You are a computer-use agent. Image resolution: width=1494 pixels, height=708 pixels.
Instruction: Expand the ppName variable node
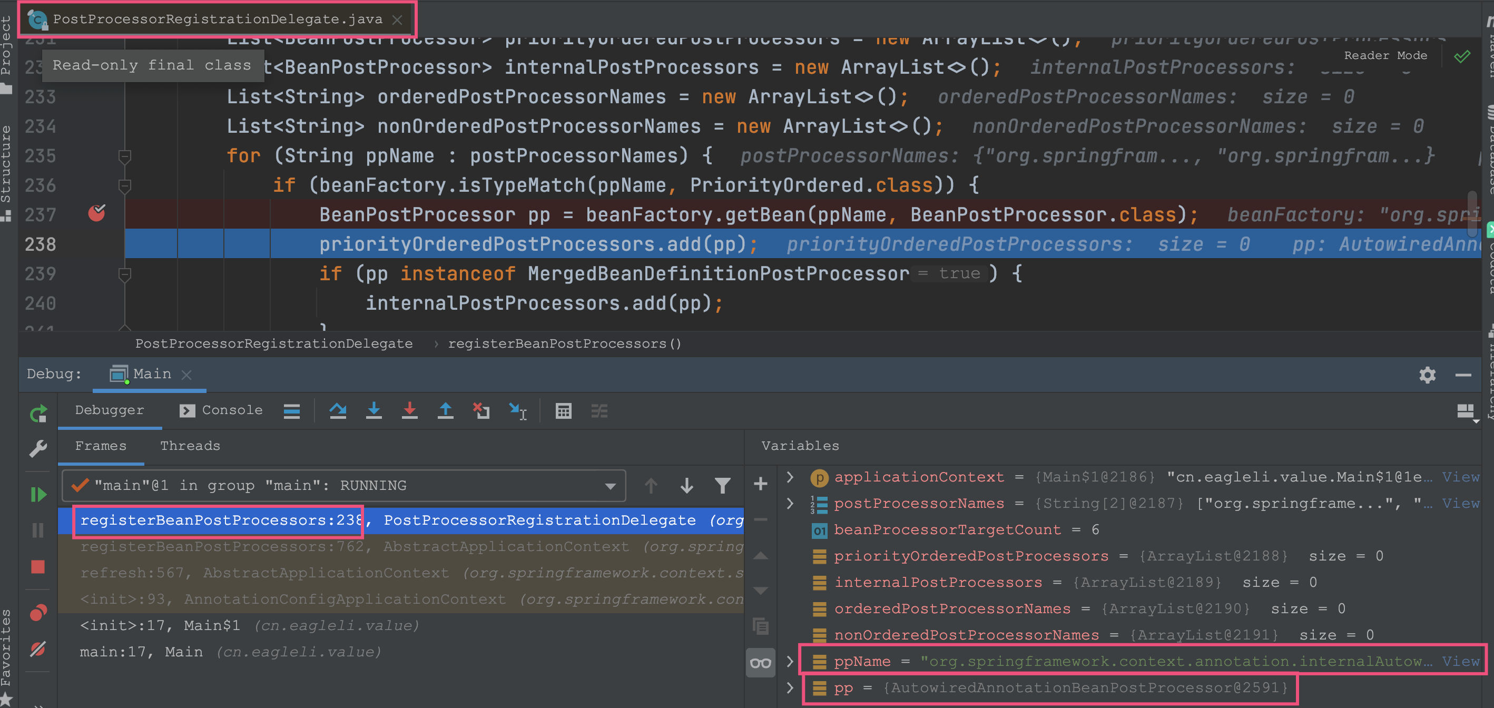(789, 661)
